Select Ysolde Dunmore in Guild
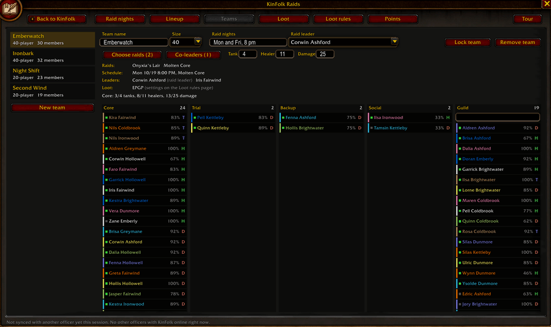The image size is (551, 327). (498, 284)
